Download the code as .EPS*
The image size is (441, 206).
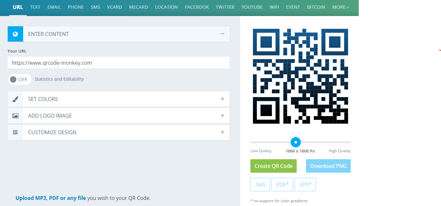pos(305,185)
